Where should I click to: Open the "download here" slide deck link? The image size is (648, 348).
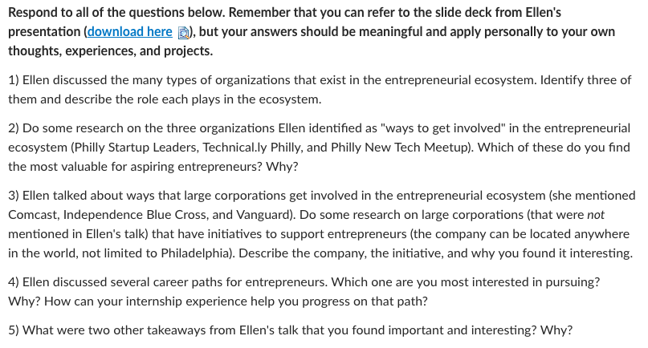(x=129, y=32)
